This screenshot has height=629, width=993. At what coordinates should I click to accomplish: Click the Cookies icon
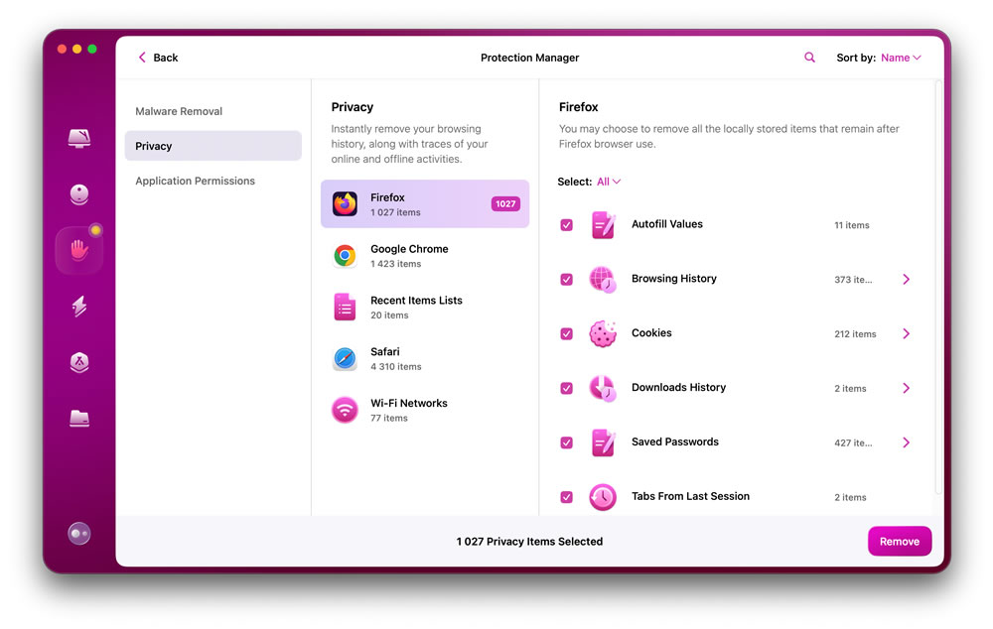(603, 333)
